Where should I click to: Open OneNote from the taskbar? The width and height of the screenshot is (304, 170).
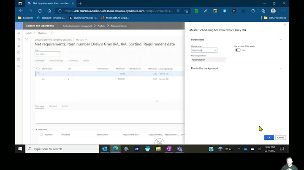click(169, 149)
